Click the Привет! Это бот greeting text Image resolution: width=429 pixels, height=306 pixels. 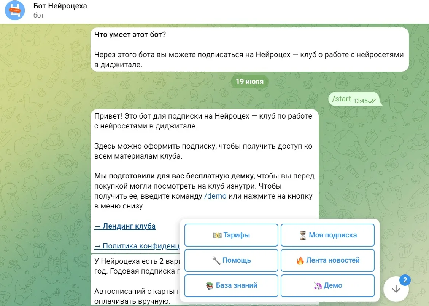pyautogui.click(x=203, y=121)
